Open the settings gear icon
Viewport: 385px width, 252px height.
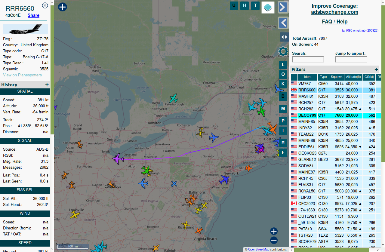(283, 51)
